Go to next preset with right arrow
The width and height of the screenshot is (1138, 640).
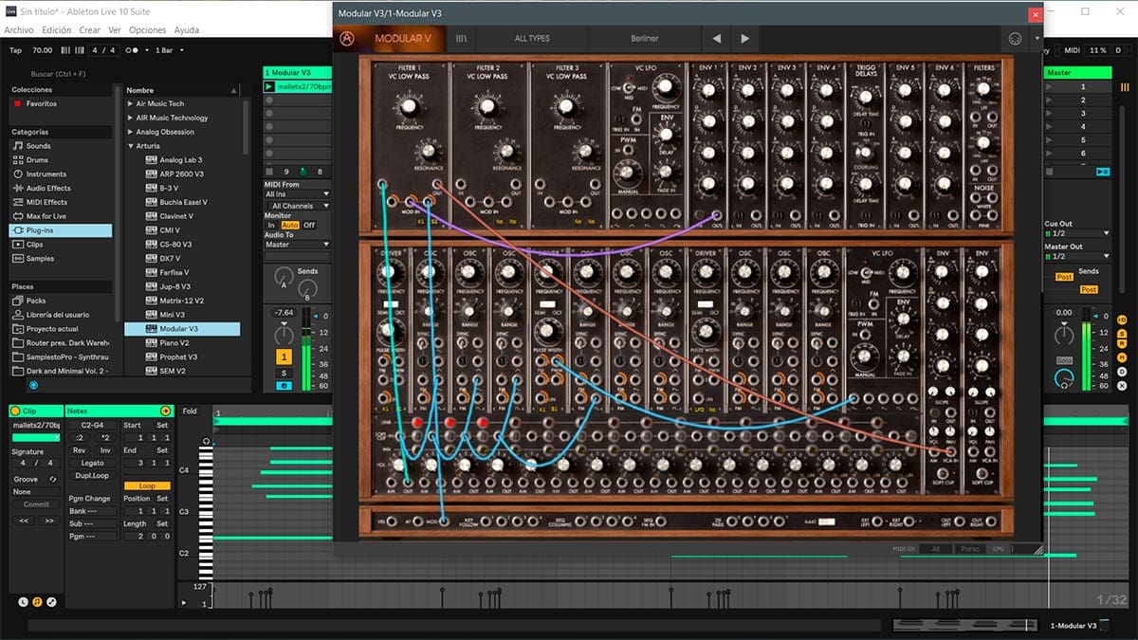(744, 39)
